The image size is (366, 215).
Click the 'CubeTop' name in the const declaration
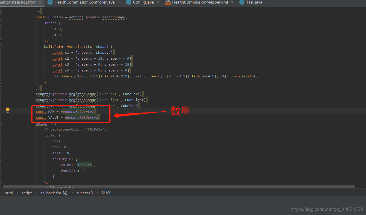(55, 17)
